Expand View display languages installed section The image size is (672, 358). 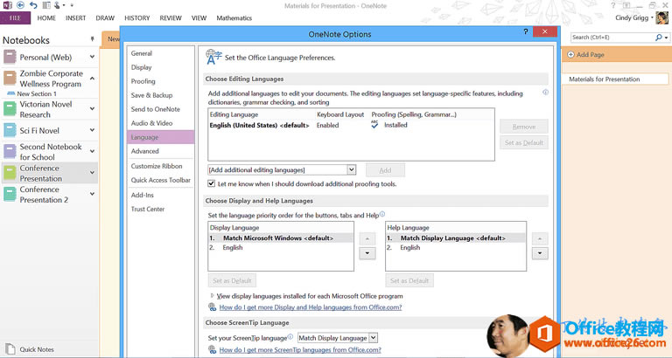tap(212, 296)
